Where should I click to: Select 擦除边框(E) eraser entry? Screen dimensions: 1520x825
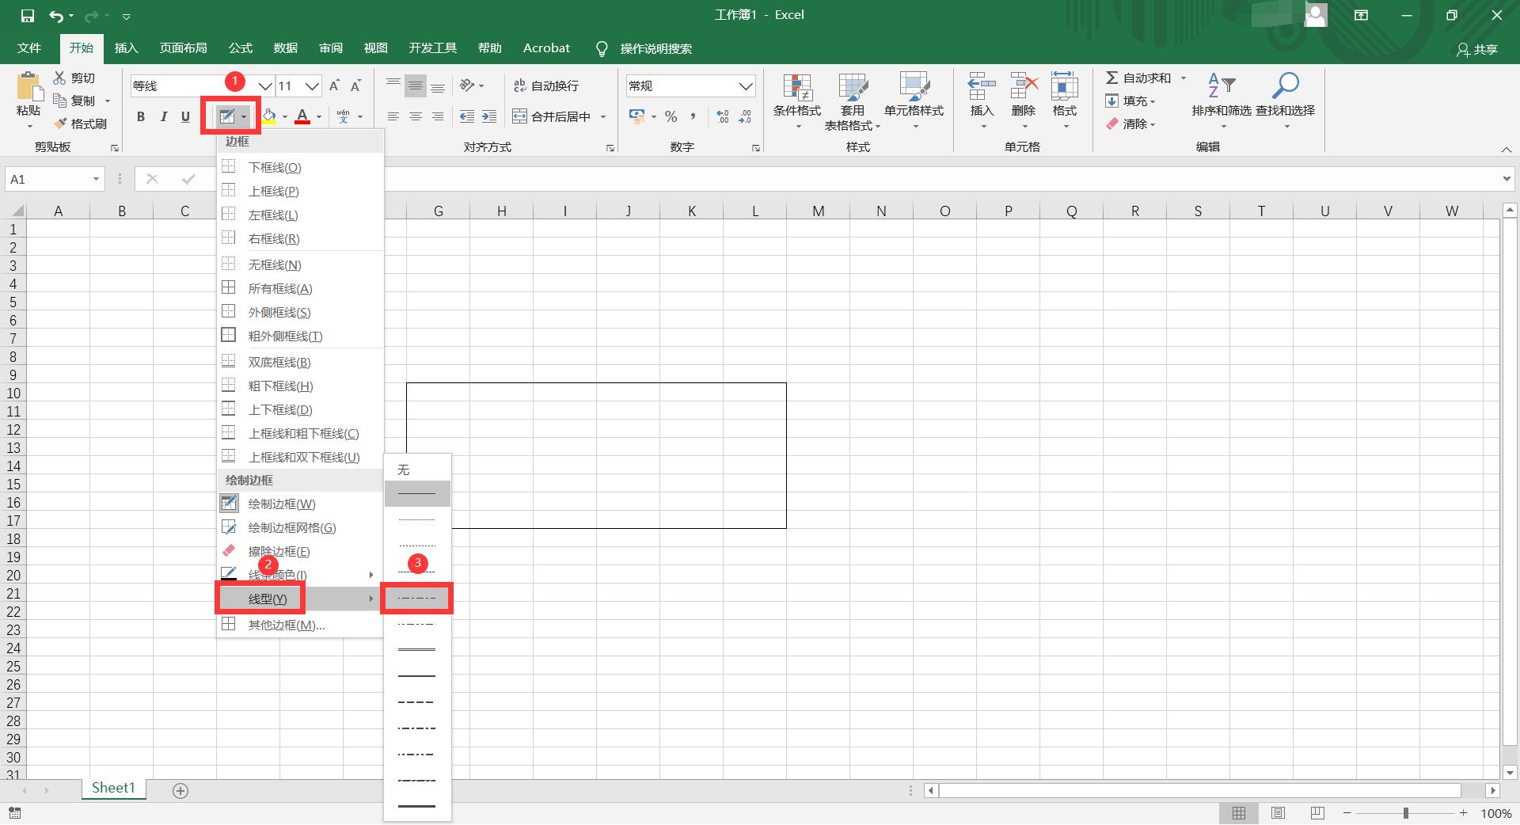coord(300,551)
